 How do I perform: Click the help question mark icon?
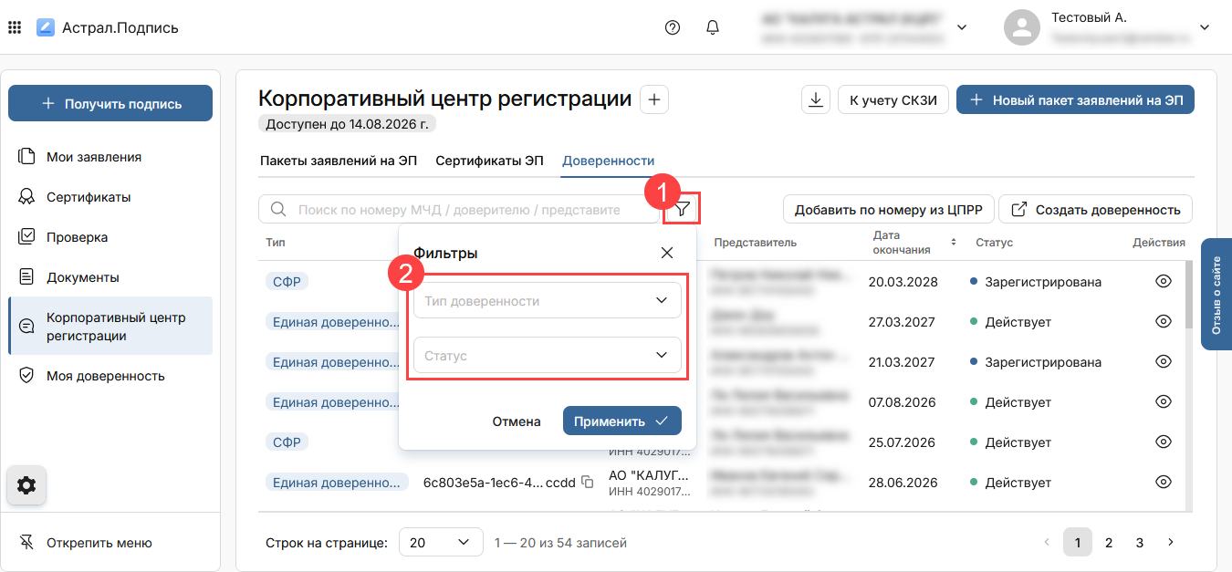tap(673, 27)
